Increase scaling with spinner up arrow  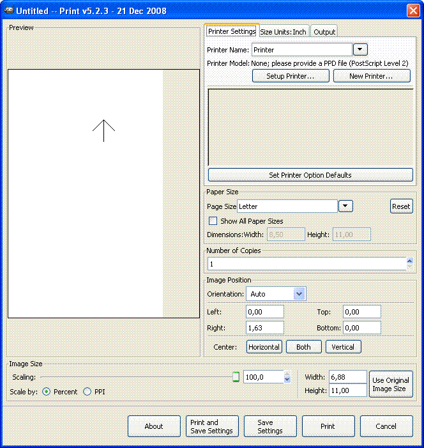287,374
